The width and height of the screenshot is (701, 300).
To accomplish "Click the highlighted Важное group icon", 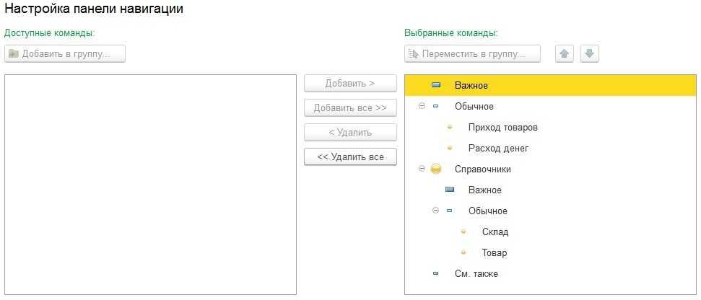I will point(436,85).
